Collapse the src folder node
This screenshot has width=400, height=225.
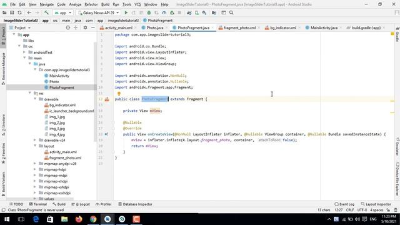coord(19,46)
